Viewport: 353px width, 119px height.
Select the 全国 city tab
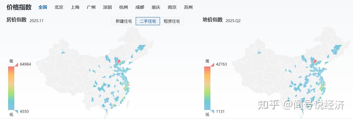[x=43, y=7]
